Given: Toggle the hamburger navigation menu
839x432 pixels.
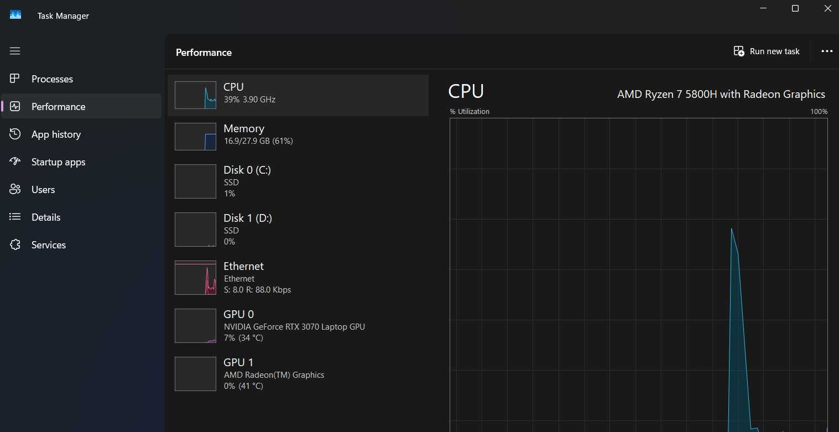Looking at the screenshot, I should (x=15, y=51).
